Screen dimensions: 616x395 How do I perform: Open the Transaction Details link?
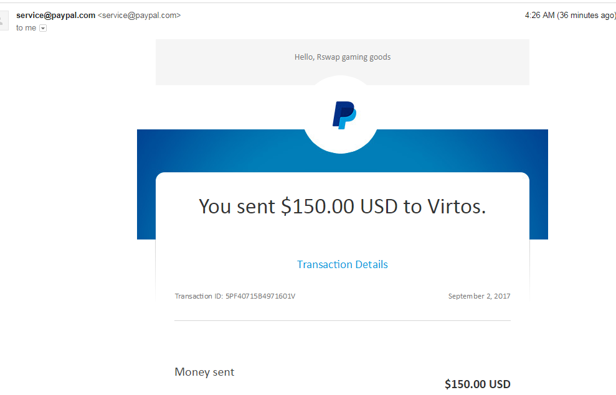coord(342,264)
